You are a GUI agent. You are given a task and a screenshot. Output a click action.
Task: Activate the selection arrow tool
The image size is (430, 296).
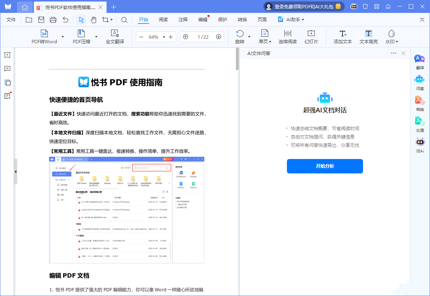(81, 20)
